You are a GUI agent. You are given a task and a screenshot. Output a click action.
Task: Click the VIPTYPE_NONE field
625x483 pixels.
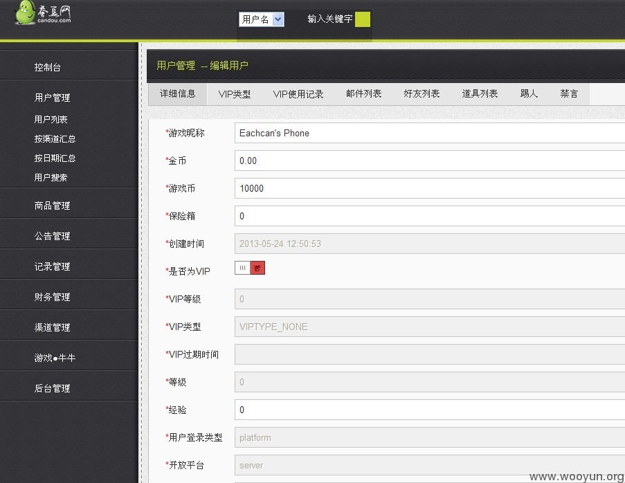(430, 327)
